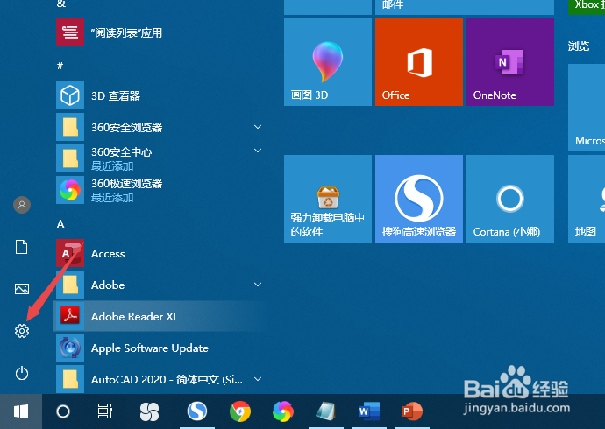The width and height of the screenshot is (605, 429).
Task: Open the notepad app on taskbar
Action: pyautogui.click(x=325, y=411)
